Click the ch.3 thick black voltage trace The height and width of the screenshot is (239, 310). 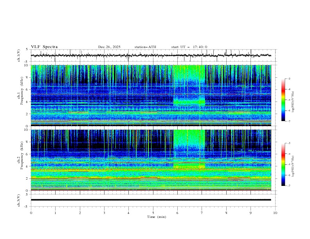[x=151, y=200]
